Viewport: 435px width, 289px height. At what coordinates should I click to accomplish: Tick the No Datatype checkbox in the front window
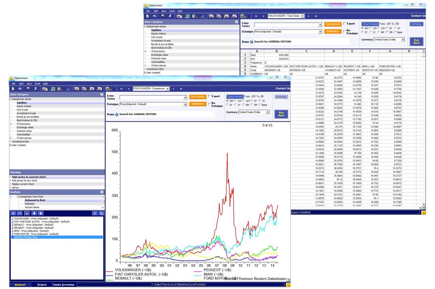point(209,103)
